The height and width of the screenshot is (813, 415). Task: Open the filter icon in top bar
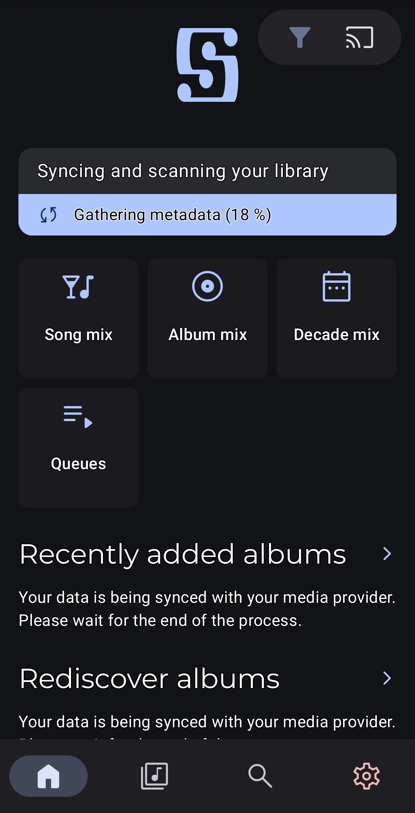299,37
